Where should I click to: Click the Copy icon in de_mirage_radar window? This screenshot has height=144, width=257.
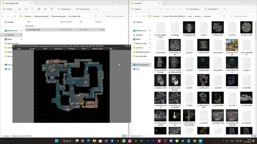tap(26, 9)
